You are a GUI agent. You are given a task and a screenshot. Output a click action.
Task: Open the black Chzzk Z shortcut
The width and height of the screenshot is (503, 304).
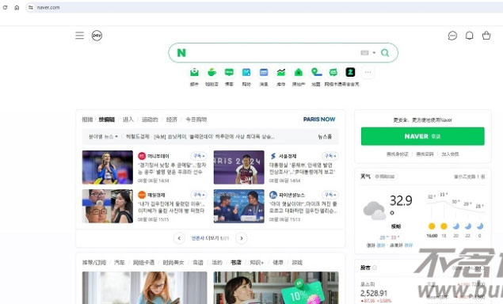pyautogui.click(x=350, y=73)
